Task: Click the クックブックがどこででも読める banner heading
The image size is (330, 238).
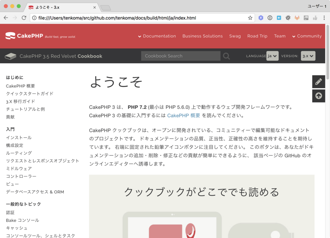Action: click(202, 192)
